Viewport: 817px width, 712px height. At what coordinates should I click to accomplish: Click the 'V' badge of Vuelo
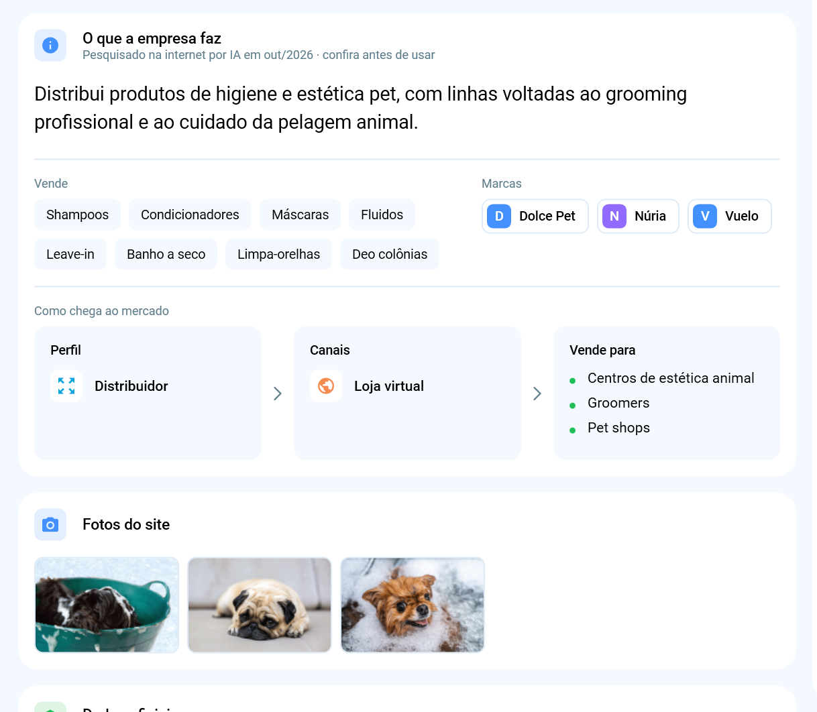point(705,216)
